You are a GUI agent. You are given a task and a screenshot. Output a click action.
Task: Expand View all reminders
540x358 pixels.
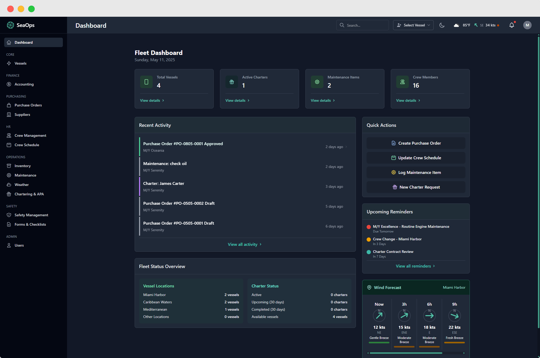click(416, 266)
